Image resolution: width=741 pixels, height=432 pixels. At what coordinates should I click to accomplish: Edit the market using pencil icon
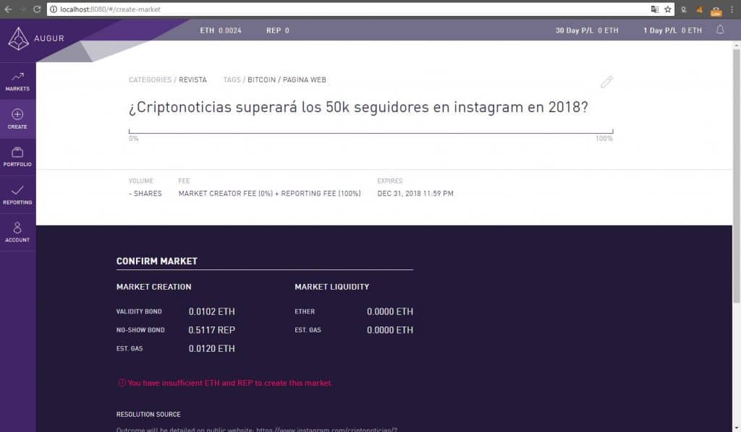606,82
